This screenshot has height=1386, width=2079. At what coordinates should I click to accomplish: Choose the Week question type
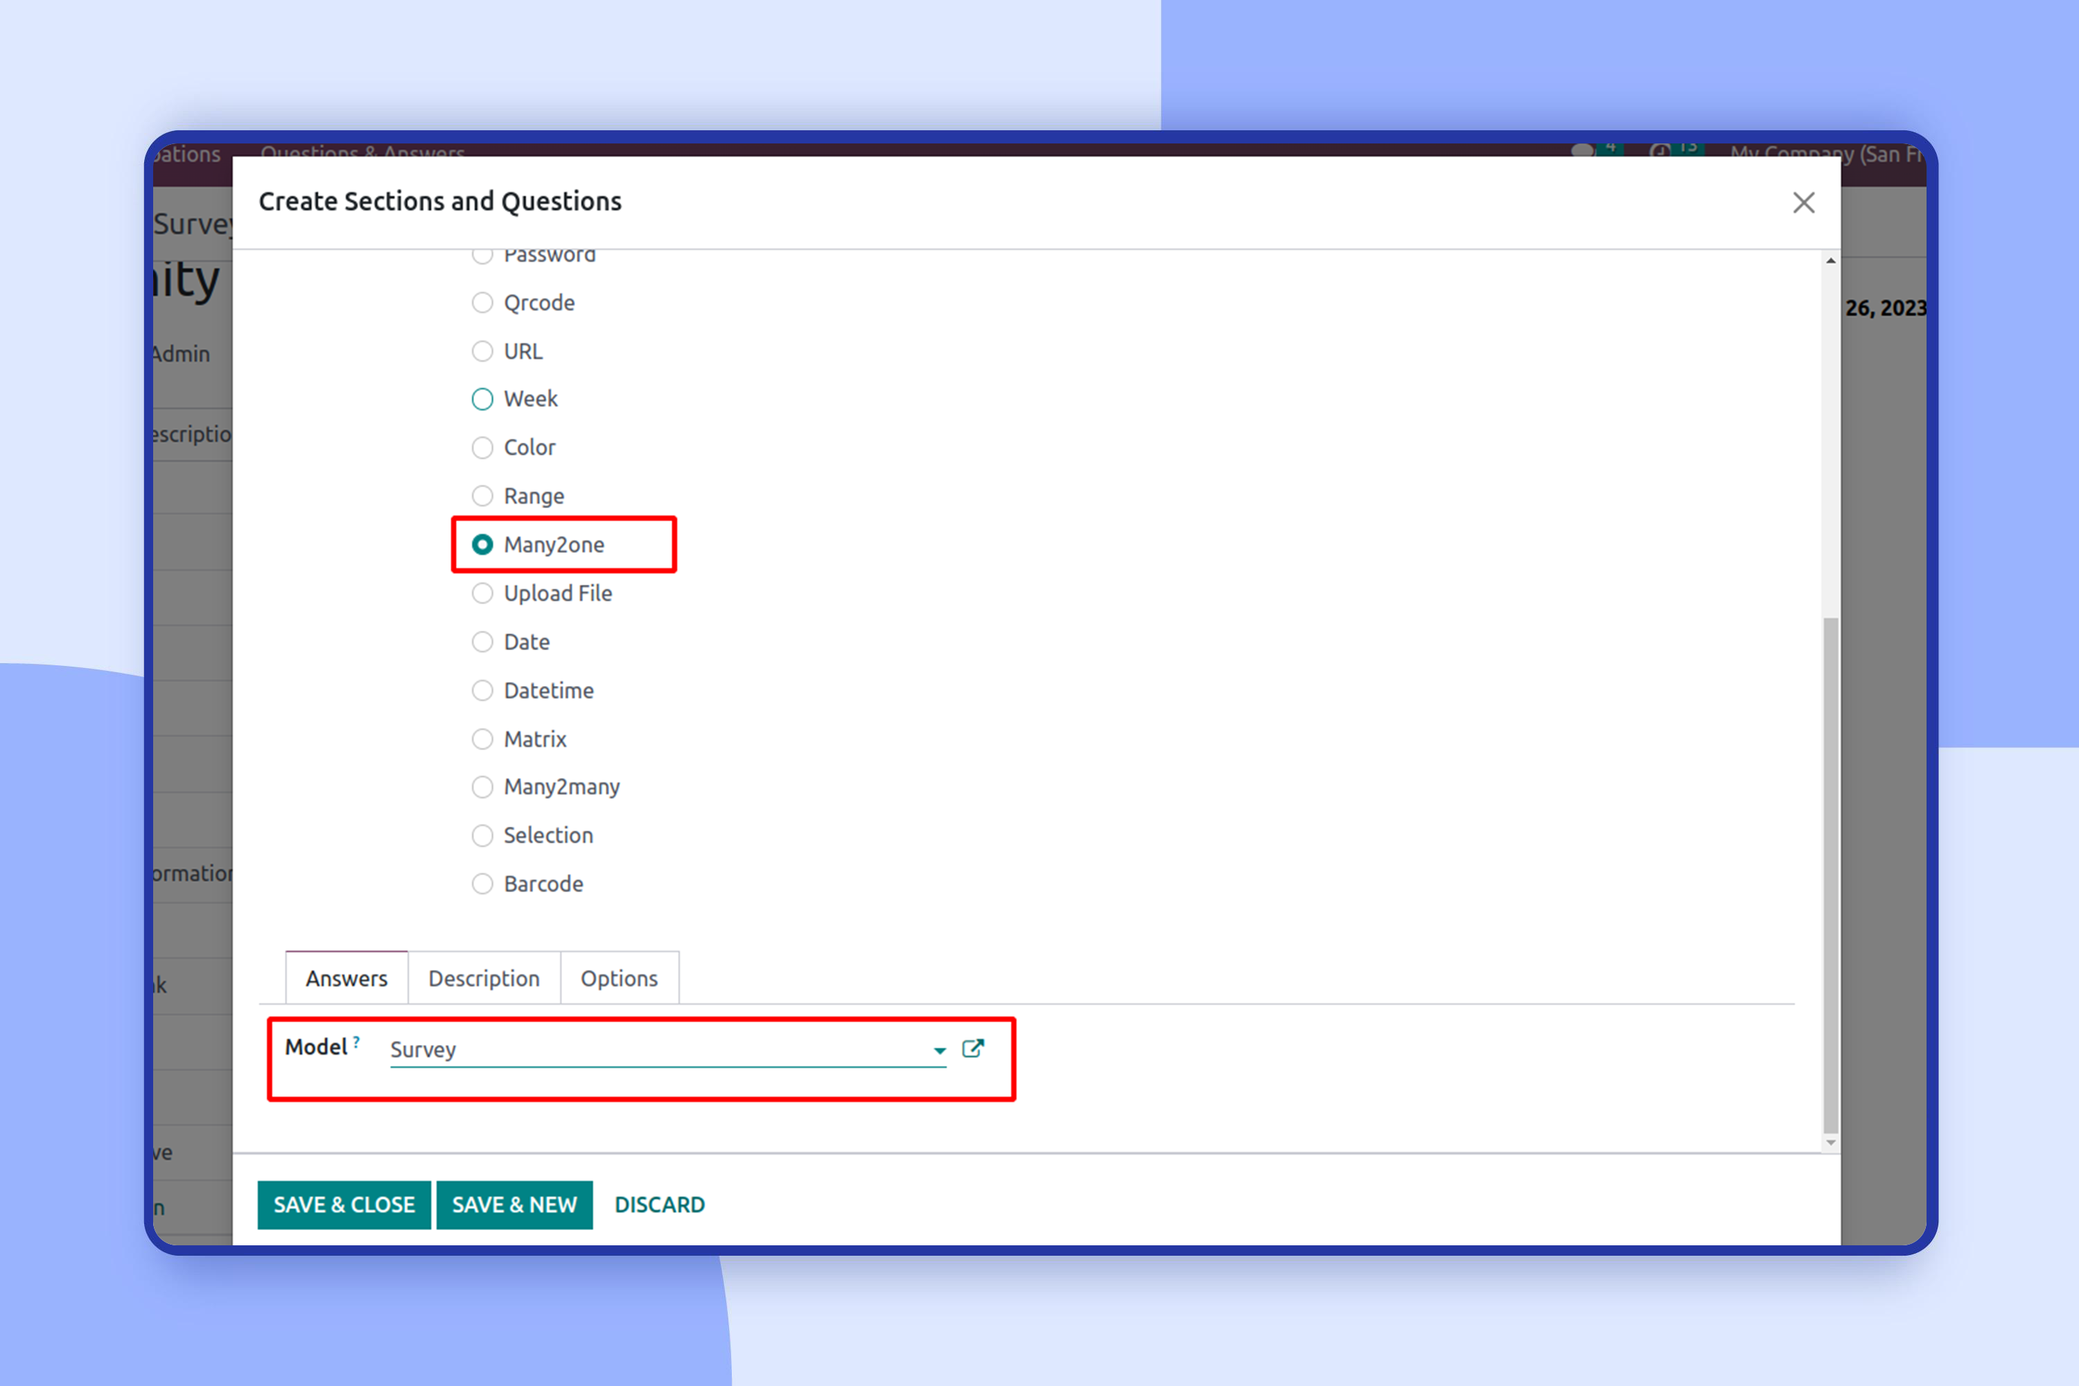(482, 400)
